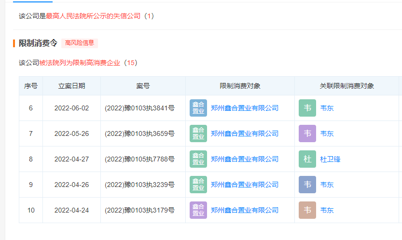Click 鑫合置业 logo icon in row 9
This screenshot has height=240, width=402.
point(198,185)
